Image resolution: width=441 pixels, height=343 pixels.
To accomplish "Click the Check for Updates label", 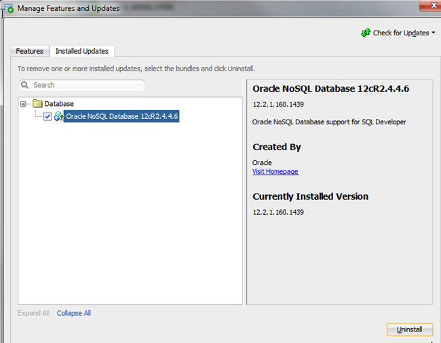I will click(x=401, y=33).
